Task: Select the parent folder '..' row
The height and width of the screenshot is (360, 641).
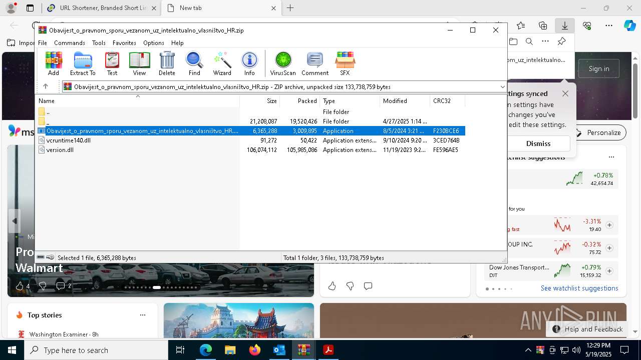Action: tap(251, 112)
